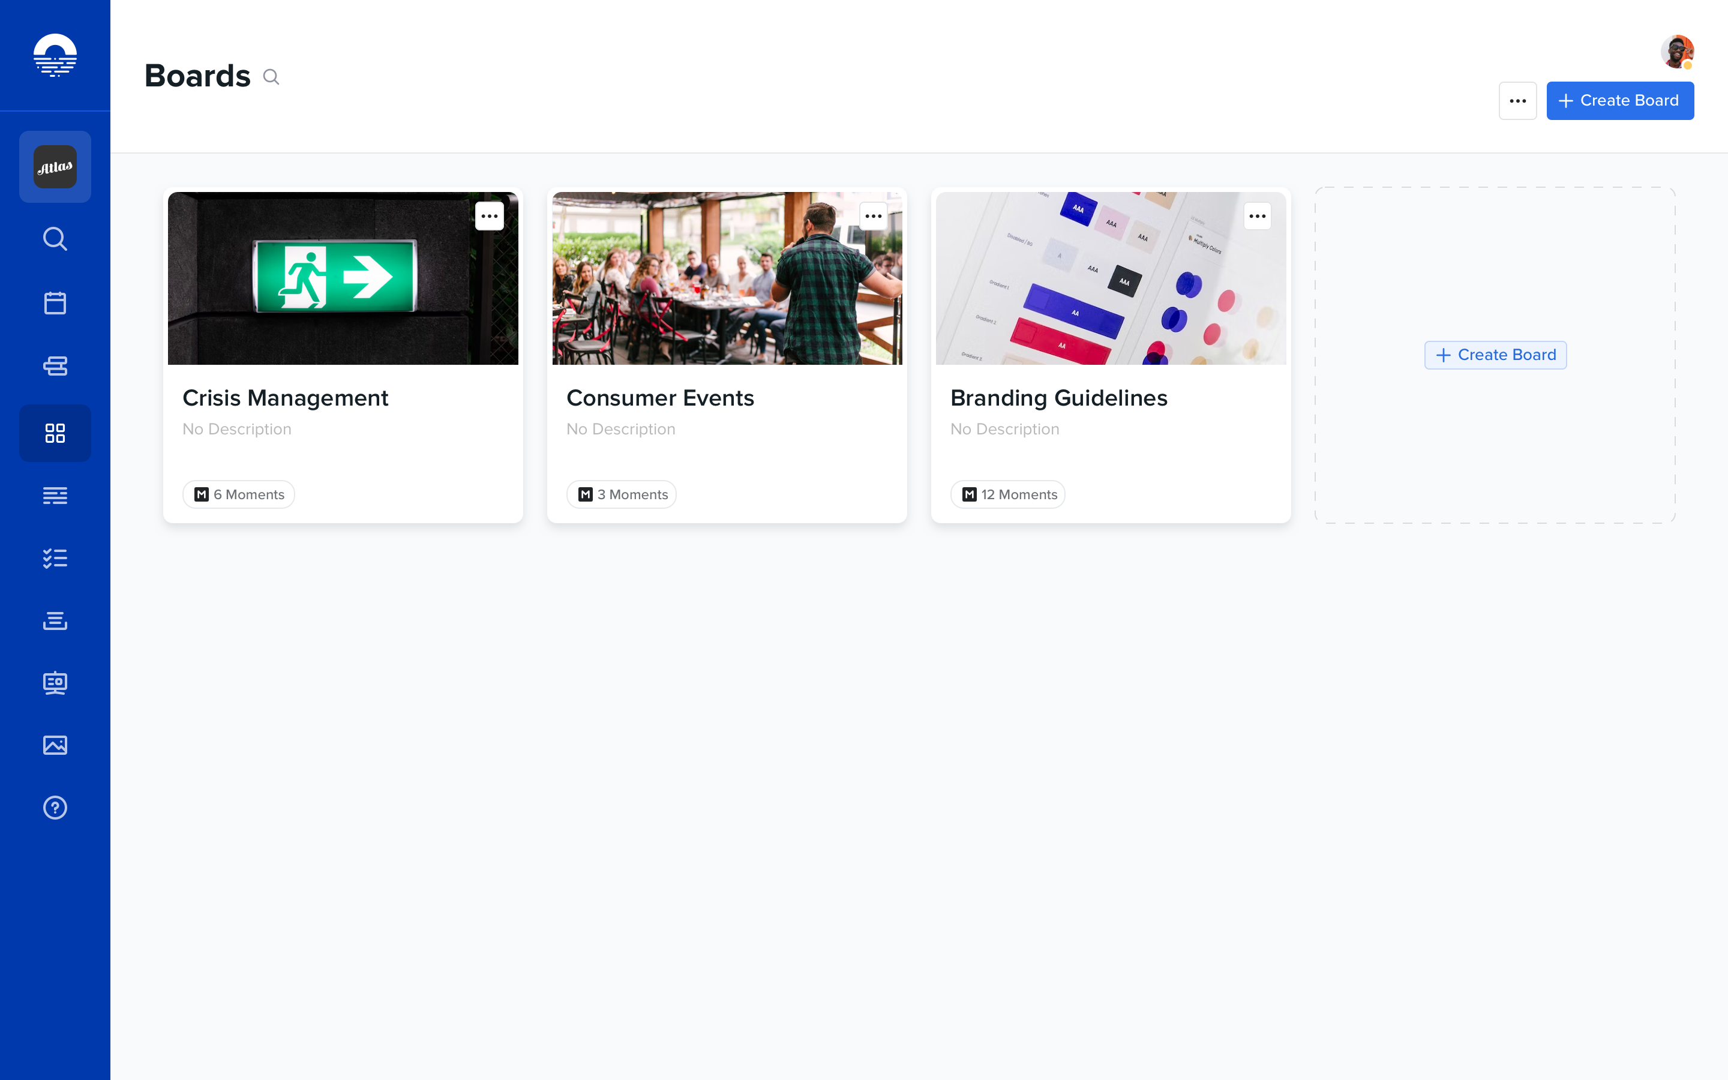Click the three-dot overflow menu top right

click(1518, 101)
